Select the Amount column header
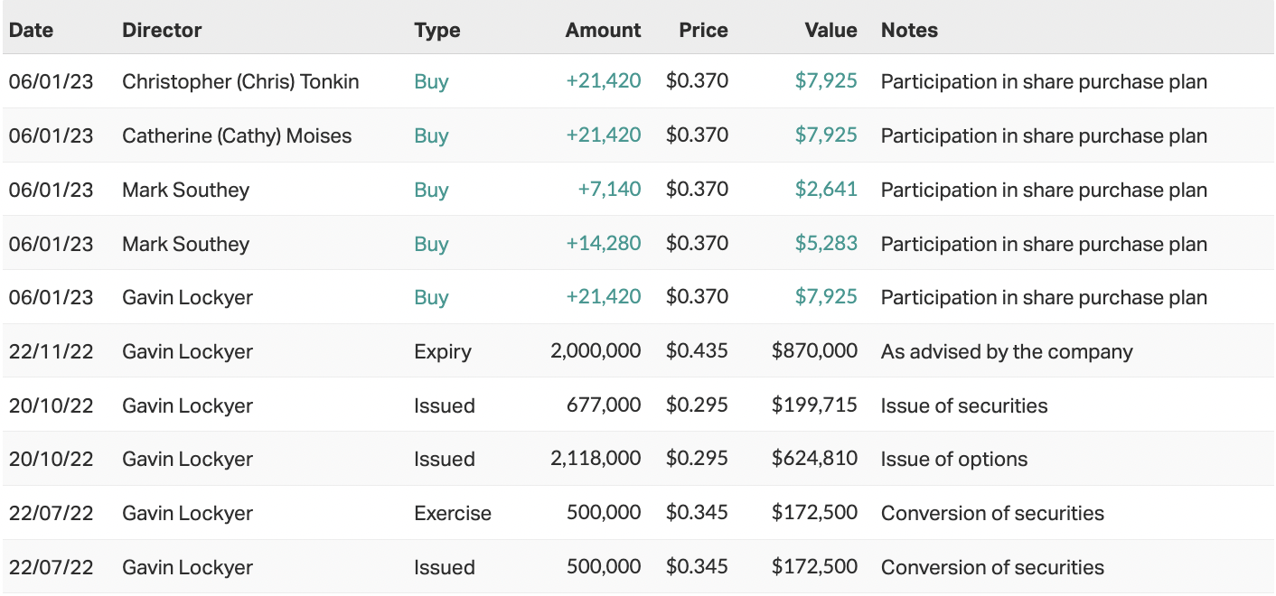The image size is (1276, 596). point(603,30)
